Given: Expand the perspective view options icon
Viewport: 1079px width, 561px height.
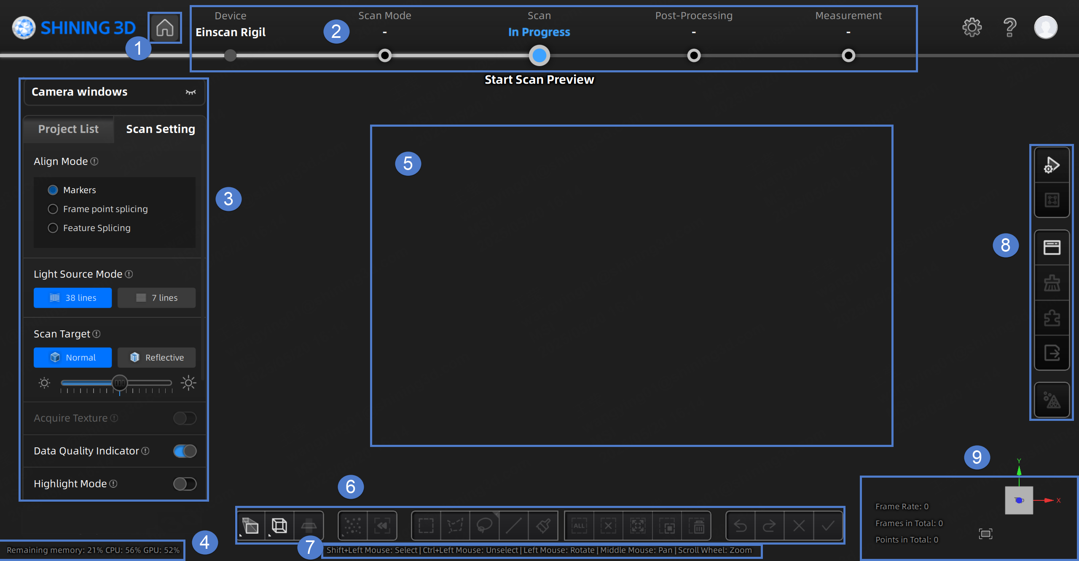Looking at the screenshot, I should 251,525.
